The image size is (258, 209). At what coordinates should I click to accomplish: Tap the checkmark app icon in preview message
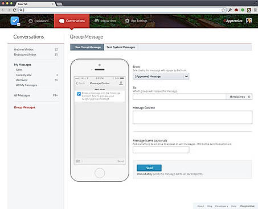79,94
